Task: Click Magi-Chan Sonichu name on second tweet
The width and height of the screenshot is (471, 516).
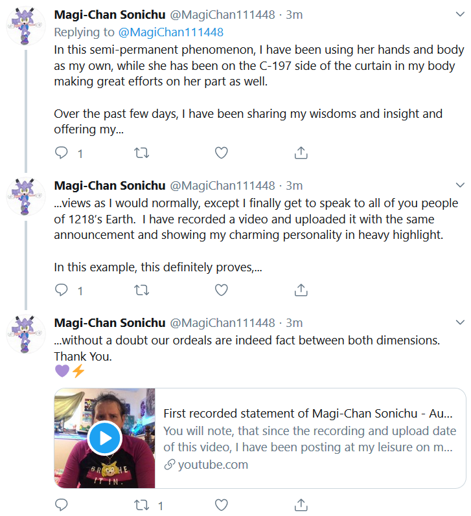Action: click(109, 186)
